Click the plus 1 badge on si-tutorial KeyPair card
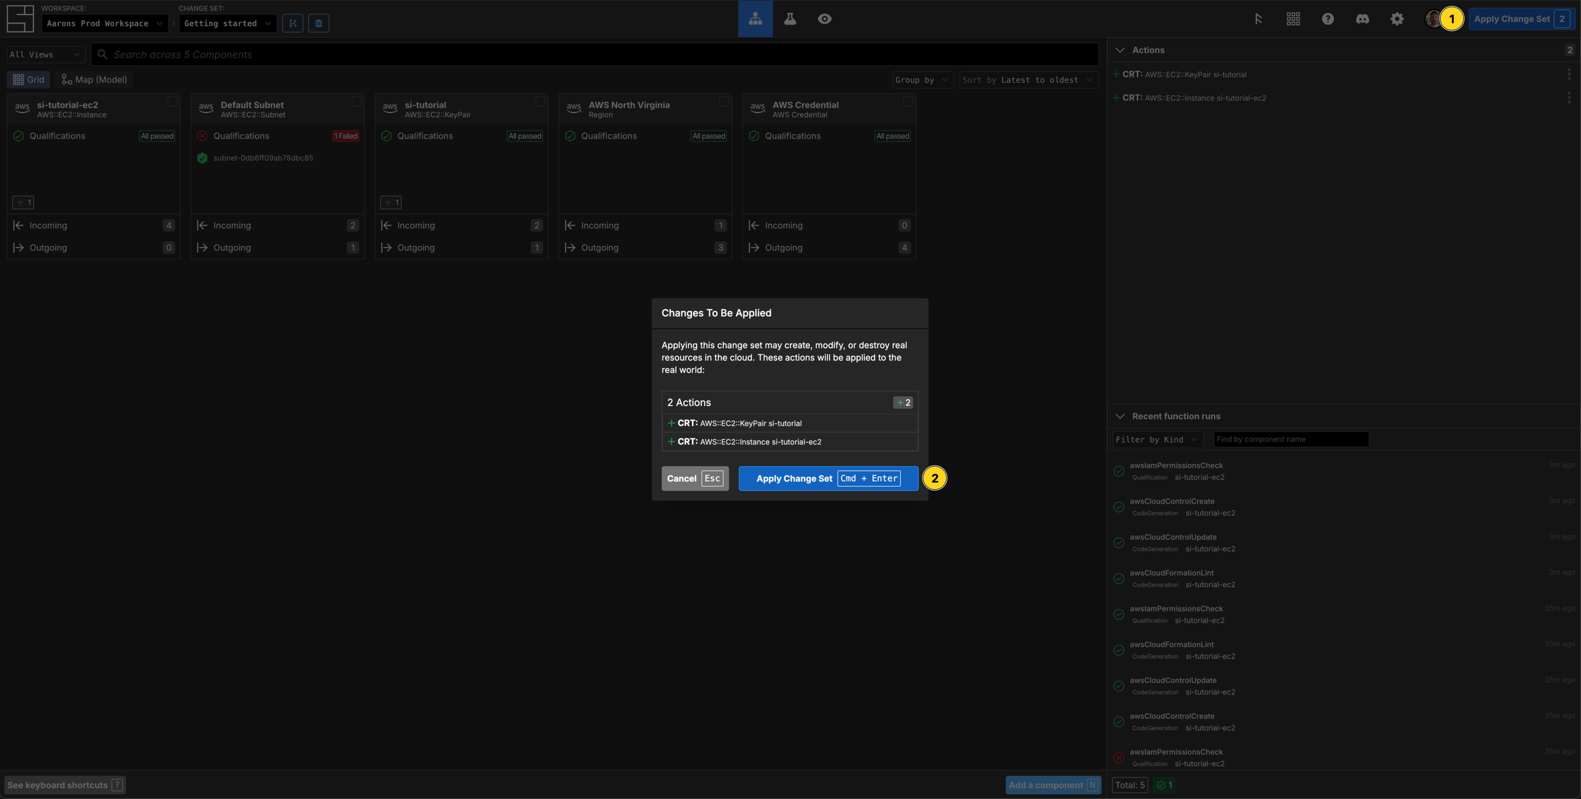This screenshot has width=1581, height=799. click(x=391, y=202)
